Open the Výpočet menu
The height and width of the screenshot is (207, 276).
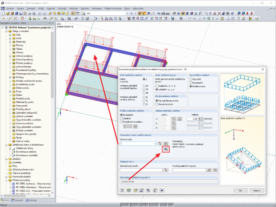tap(51, 8)
